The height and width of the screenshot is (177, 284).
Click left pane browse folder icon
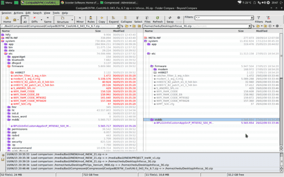point(126,26)
